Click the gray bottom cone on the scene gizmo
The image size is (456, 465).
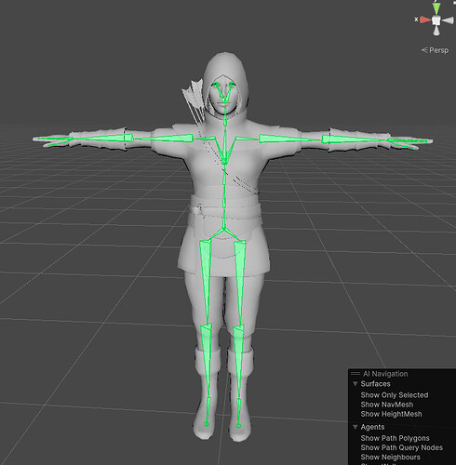coord(436,31)
